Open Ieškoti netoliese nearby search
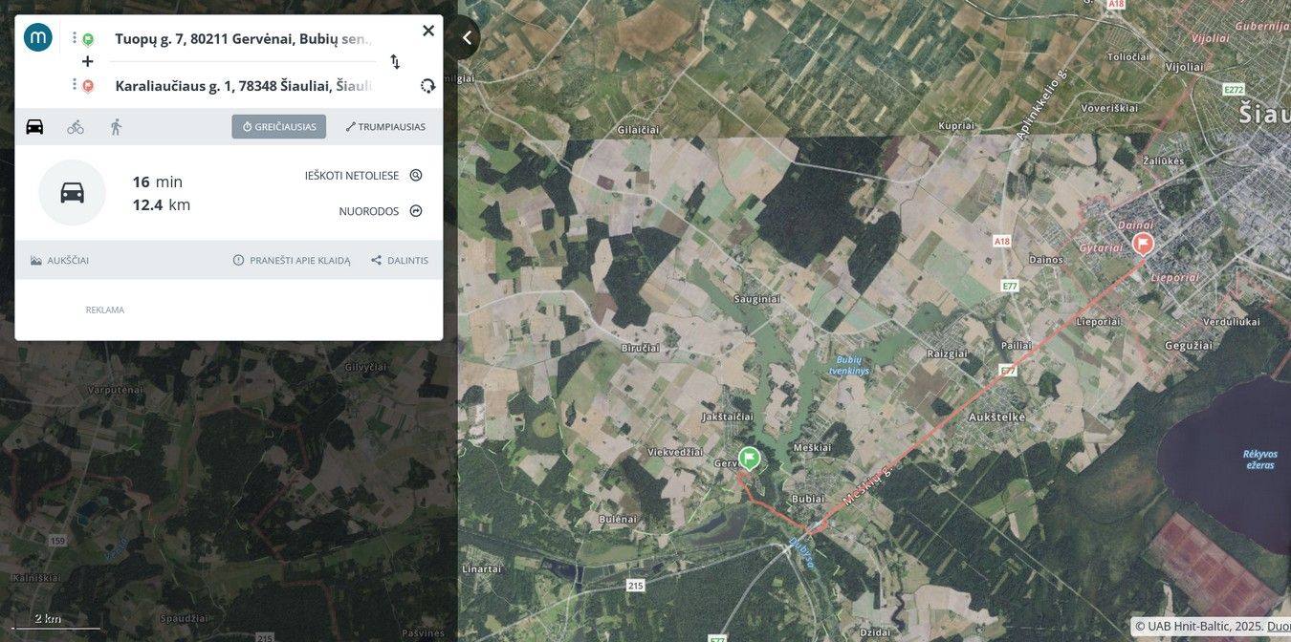This screenshot has width=1291, height=642. pyautogui.click(x=362, y=176)
